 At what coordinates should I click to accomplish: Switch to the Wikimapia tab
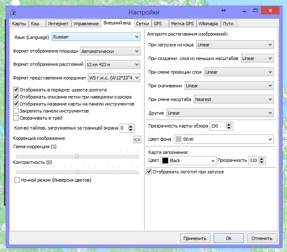click(208, 24)
